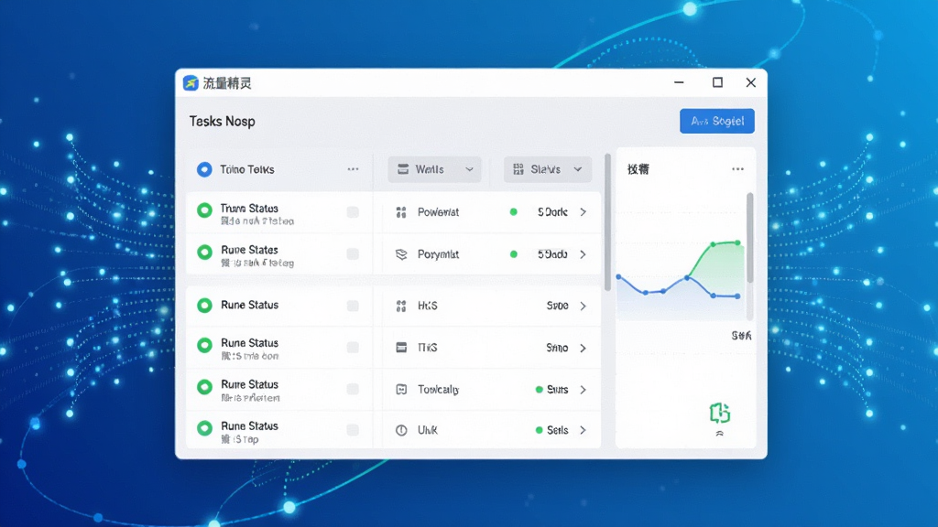Screen dimensions: 938x527
Task: Click the blue button at top right
Action: [716, 122]
